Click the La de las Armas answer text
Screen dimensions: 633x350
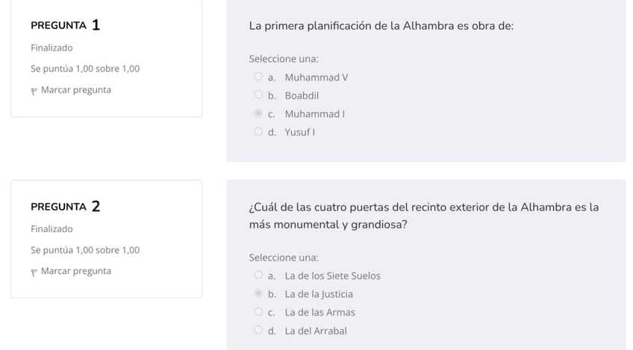tap(319, 313)
